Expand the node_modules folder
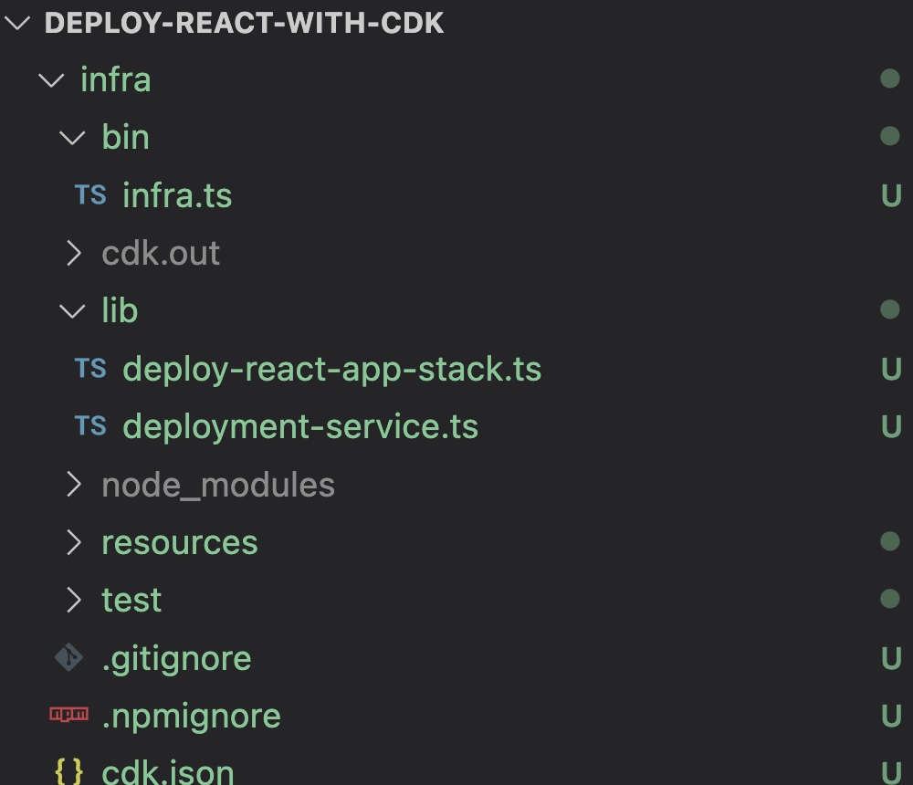 tap(75, 485)
